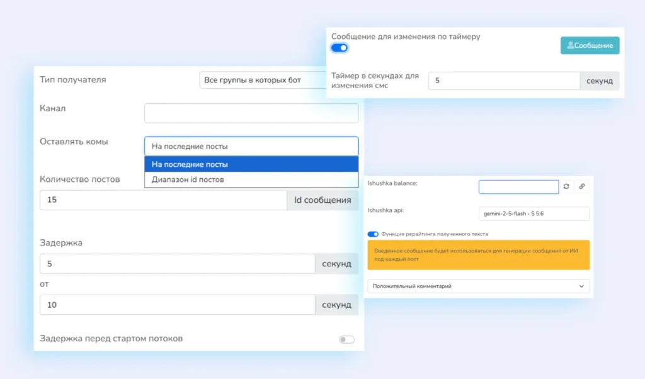Image resolution: width=645 pixels, height=379 pixels.
Task: Click the от field containing 10
Action: pos(176,305)
